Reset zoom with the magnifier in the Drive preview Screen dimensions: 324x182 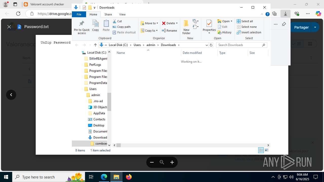click(x=162, y=162)
